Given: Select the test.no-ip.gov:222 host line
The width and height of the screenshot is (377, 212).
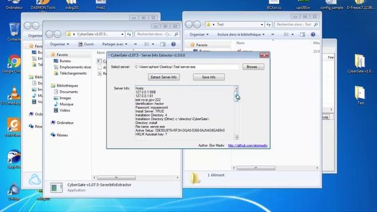Looking at the screenshot, I should (148, 100).
